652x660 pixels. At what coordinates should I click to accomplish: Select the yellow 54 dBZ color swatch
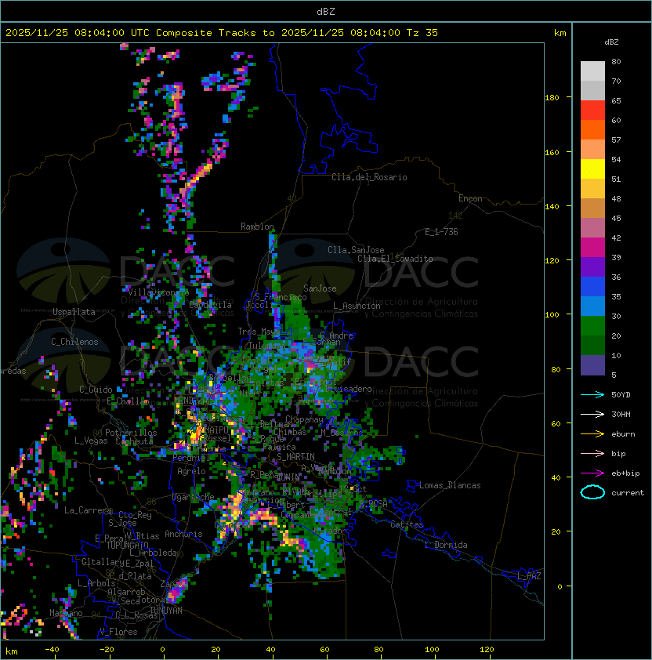pos(592,169)
